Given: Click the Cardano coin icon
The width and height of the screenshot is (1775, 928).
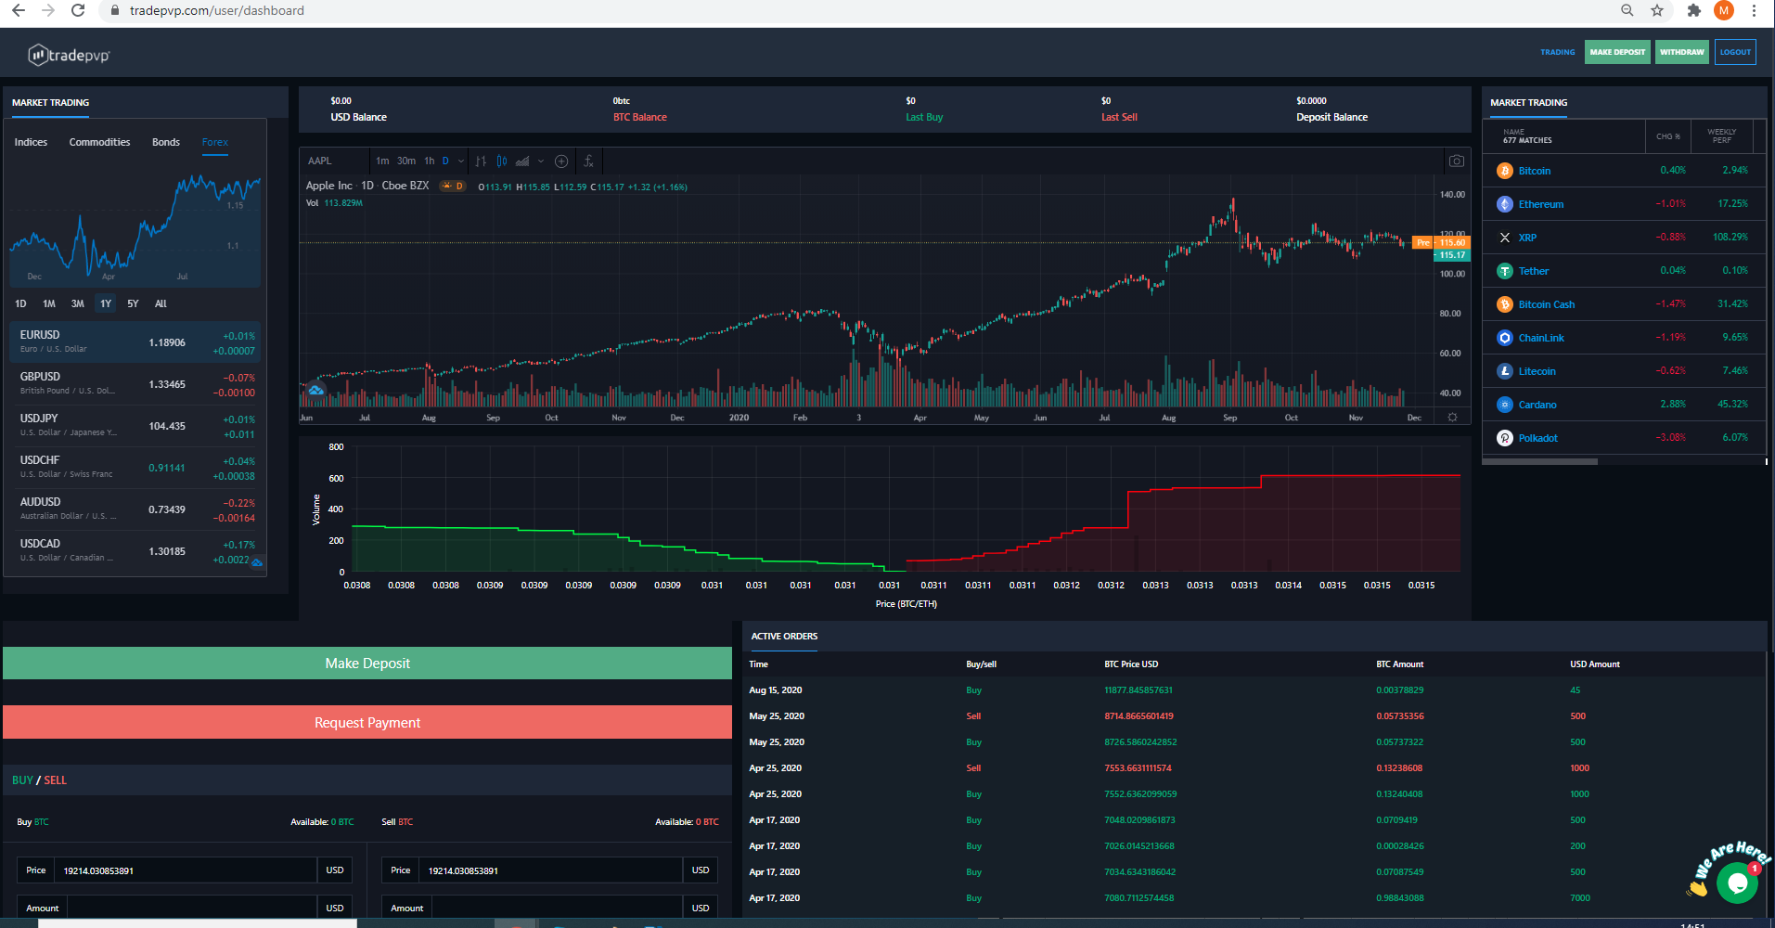Looking at the screenshot, I should pos(1505,405).
